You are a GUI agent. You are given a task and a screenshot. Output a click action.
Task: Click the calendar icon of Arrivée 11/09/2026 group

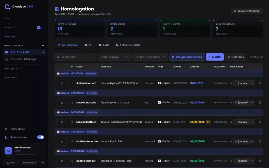[x=58, y=74]
